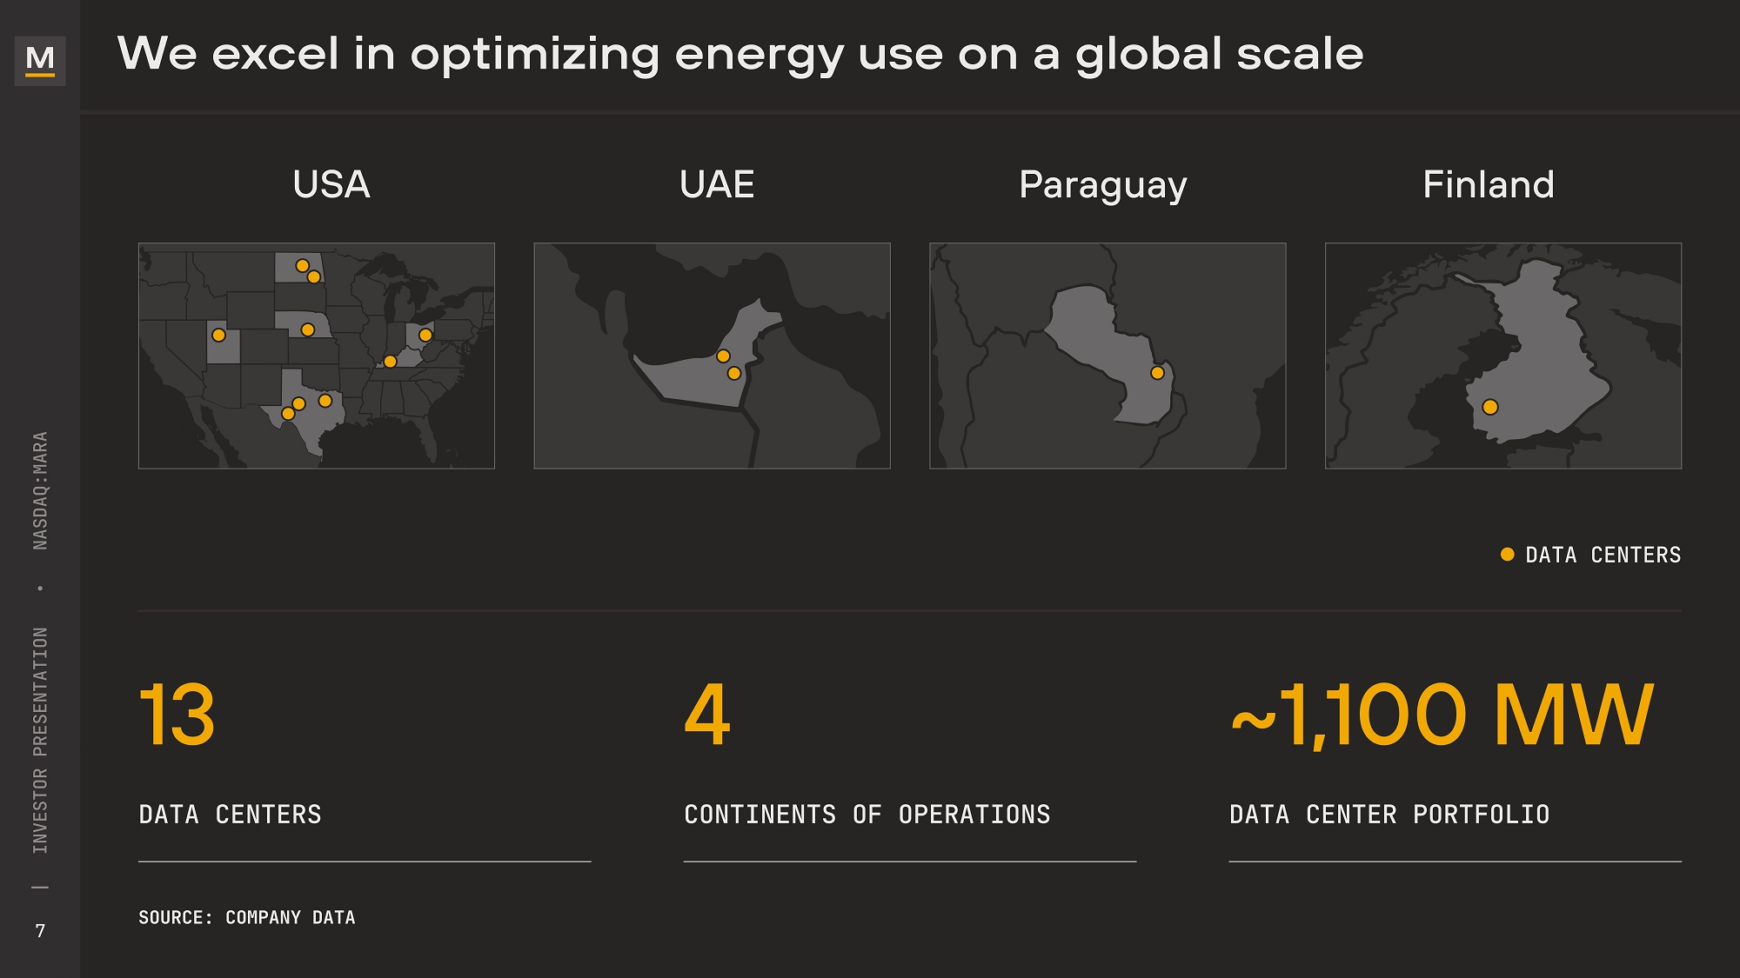Select the "~1,100 MW" figure
This screenshot has width=1740, height=978.
(1442, 715)
